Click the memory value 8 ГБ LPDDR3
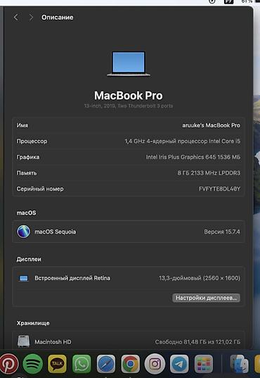This screenshot has height=378, width=260. (x=209, y=173)
